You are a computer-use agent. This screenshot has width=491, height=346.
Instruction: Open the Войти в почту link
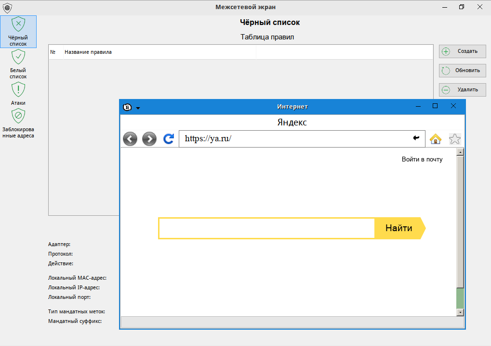pos(422,159)
